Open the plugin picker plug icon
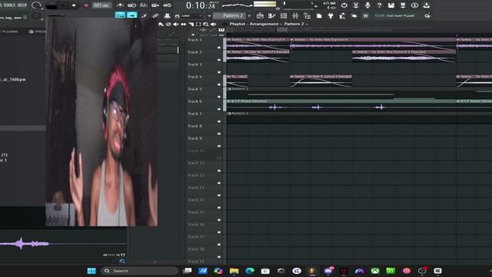The width and height of the screenshot is (492, 277). [331, 15]
